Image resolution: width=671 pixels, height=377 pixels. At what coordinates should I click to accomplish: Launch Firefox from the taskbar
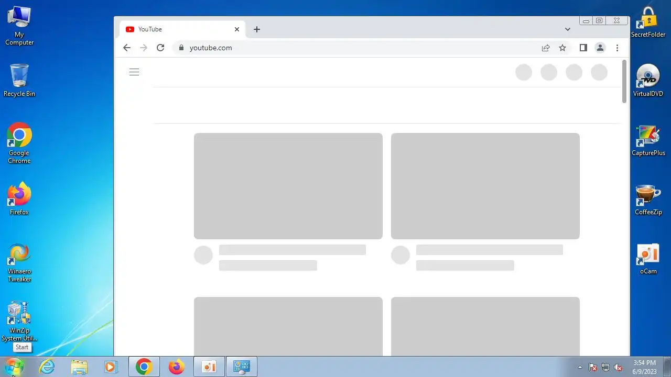176,367
